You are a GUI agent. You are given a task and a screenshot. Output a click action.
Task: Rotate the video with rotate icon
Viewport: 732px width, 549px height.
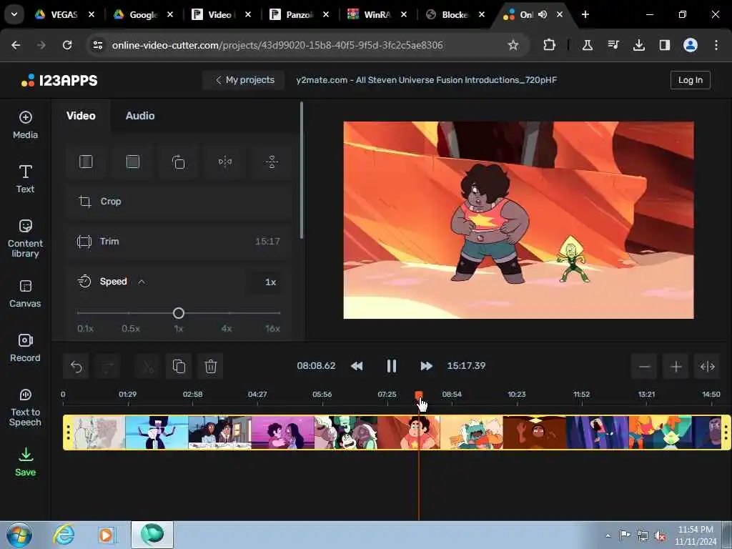[178, 162]
